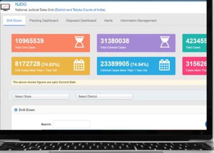Viewport: 214px width, 153px height.
Task: Click the (74.53%) civil percentage text
Action: pos(50,64)
